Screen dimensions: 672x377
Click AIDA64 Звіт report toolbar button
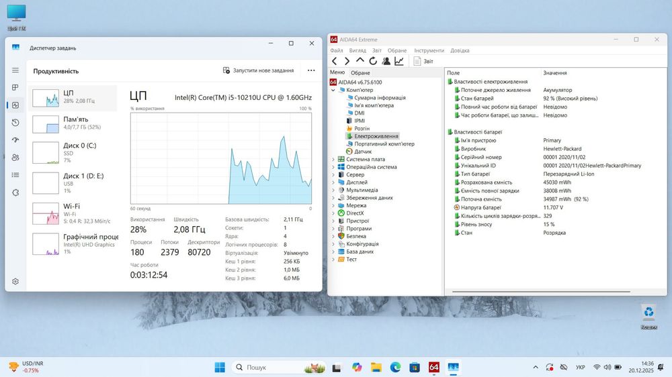423,61
